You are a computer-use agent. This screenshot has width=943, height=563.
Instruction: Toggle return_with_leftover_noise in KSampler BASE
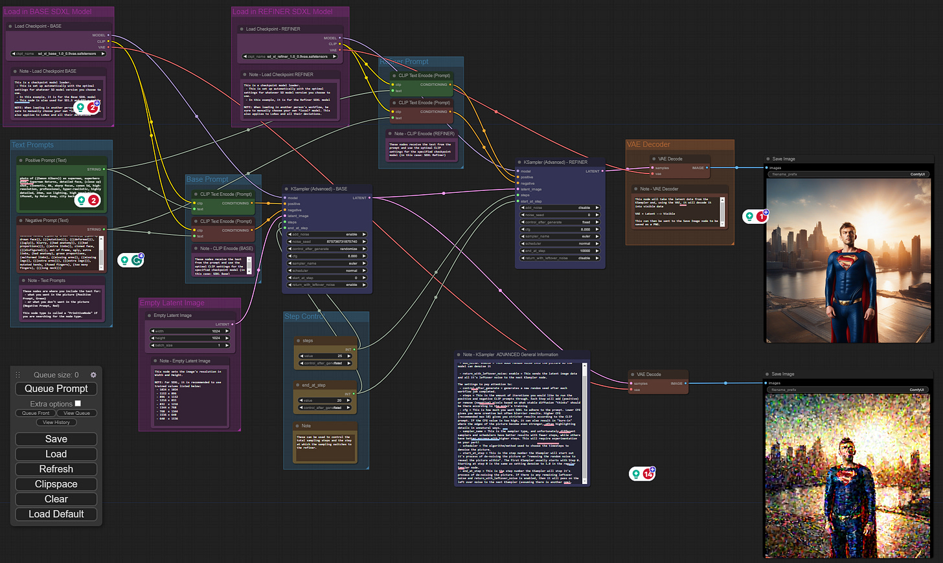(327, 285)
